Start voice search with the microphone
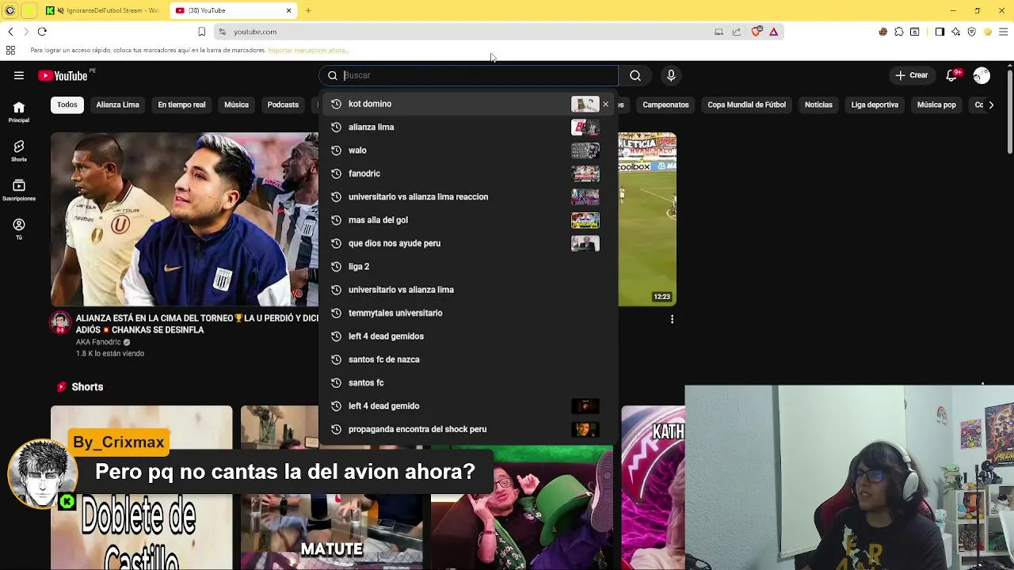The image size is (1014, 570). tap(671, 75)
